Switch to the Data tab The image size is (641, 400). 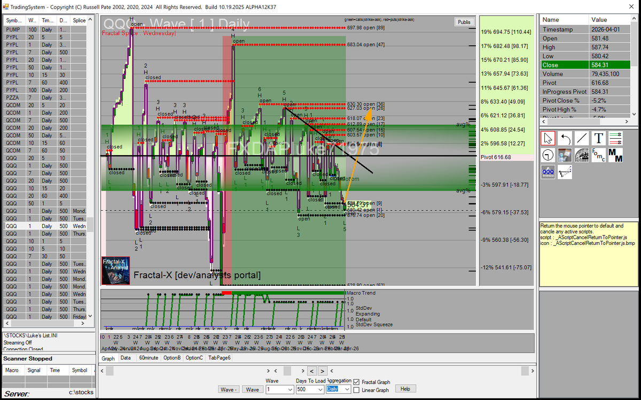[126, 358]
